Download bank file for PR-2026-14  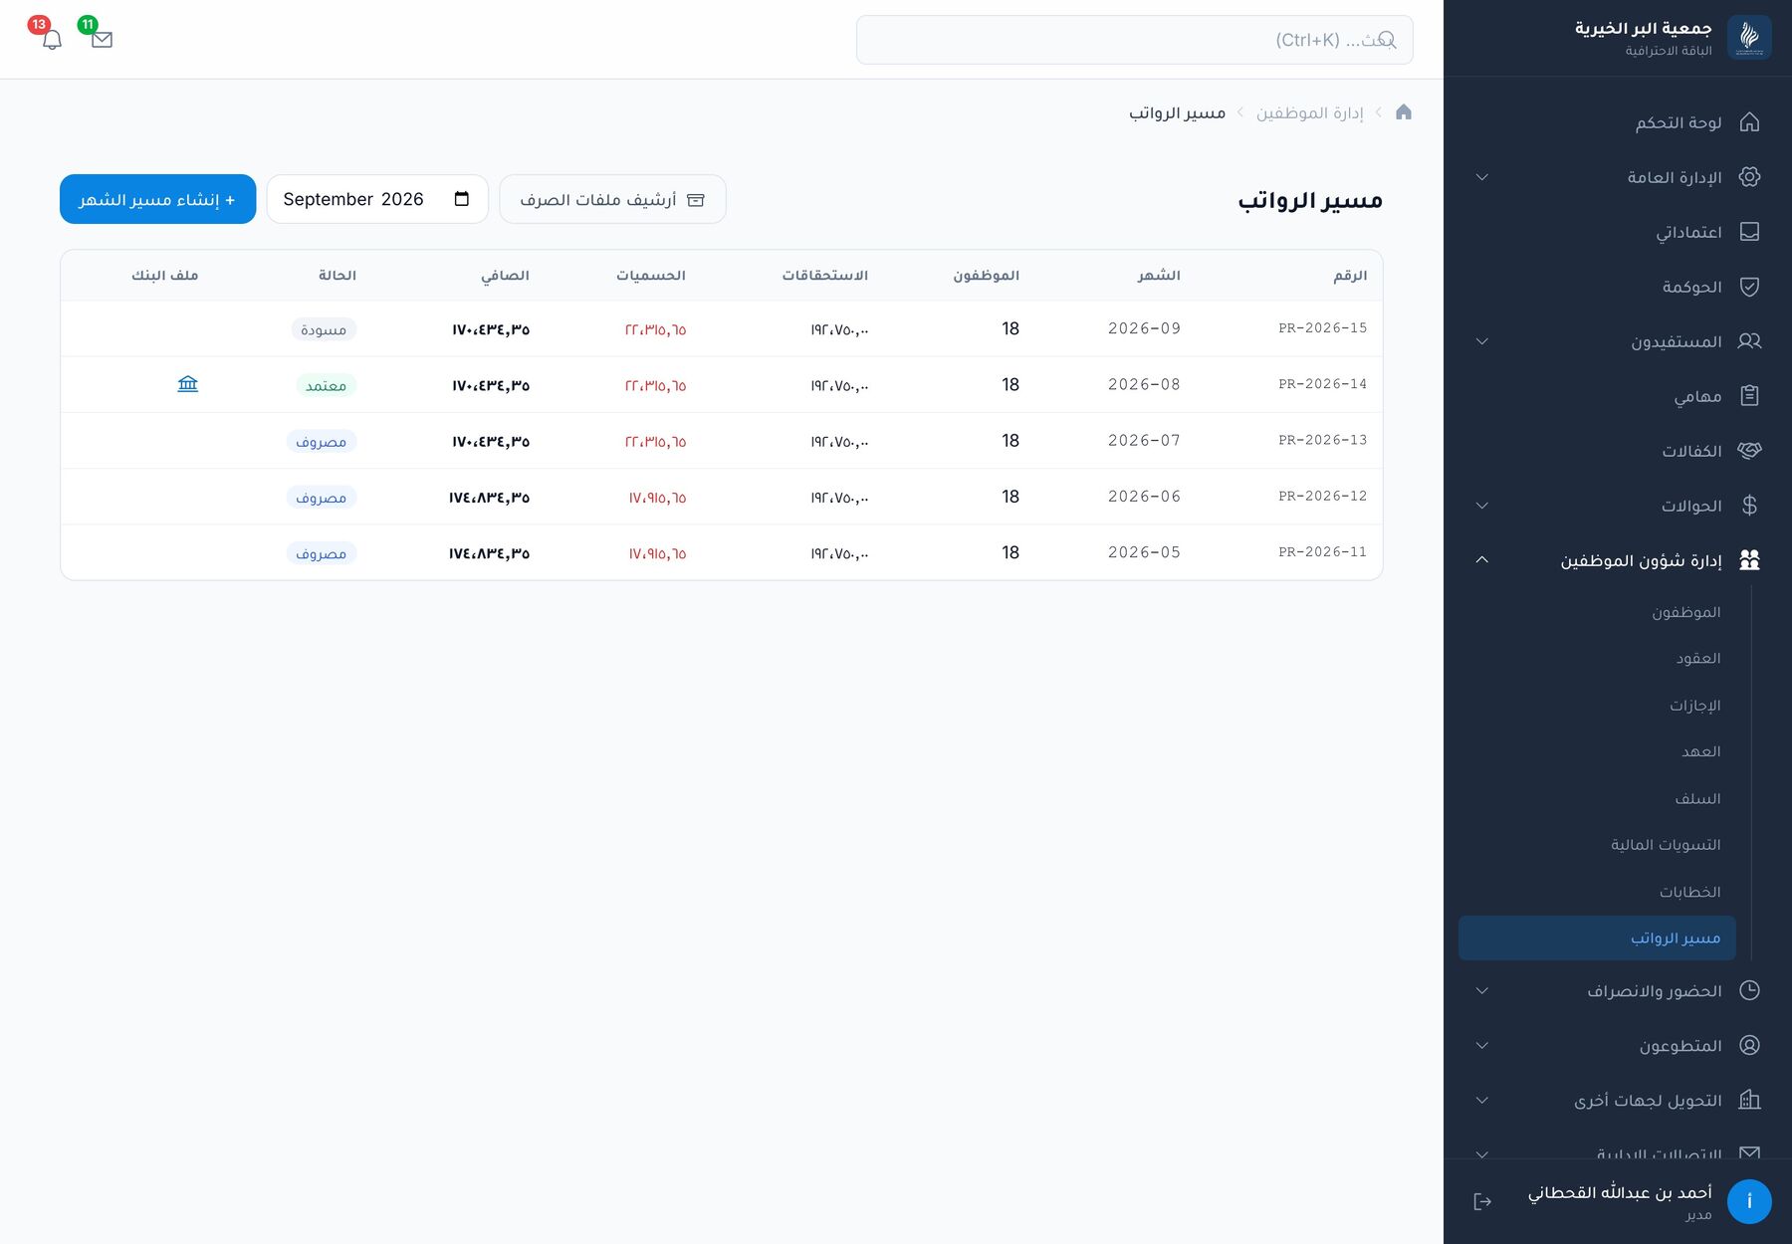pyautogui.click(x=187, y=384)
